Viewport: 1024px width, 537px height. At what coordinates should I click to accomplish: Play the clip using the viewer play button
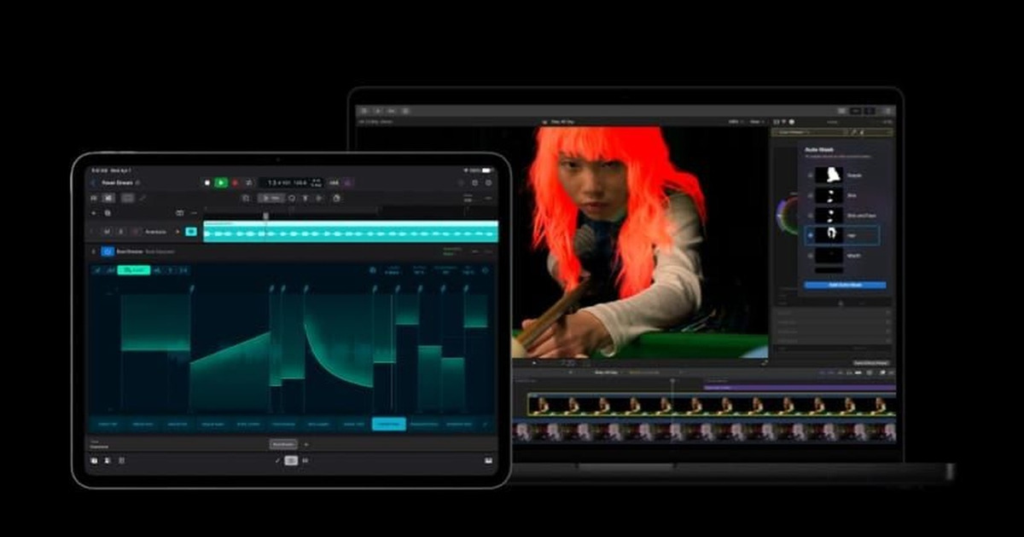535,362
